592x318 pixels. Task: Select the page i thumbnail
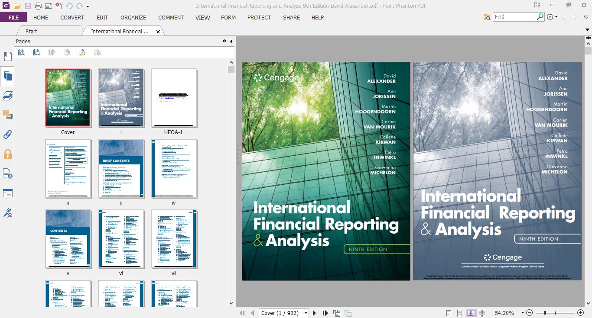click(121, 98)
